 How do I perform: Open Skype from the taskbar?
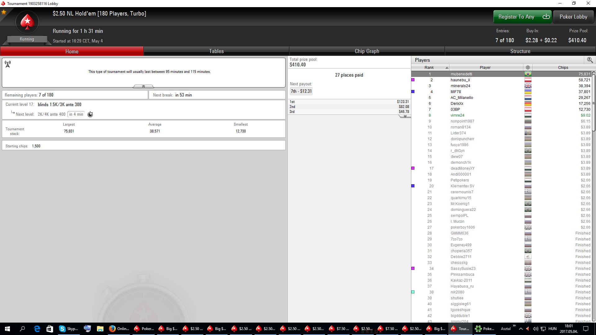(69, 329)
